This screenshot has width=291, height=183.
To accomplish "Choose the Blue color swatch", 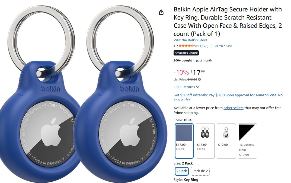I will click(184, 141).
